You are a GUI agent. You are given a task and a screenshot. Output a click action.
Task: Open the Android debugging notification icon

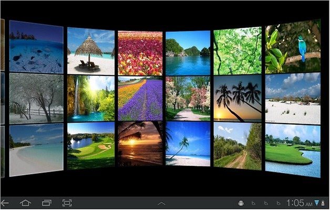click(x=241, y=203)
